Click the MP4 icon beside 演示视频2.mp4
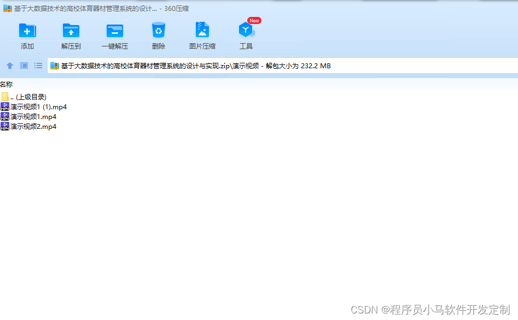The width and height of the screenshot is (518, 320). 4,126
